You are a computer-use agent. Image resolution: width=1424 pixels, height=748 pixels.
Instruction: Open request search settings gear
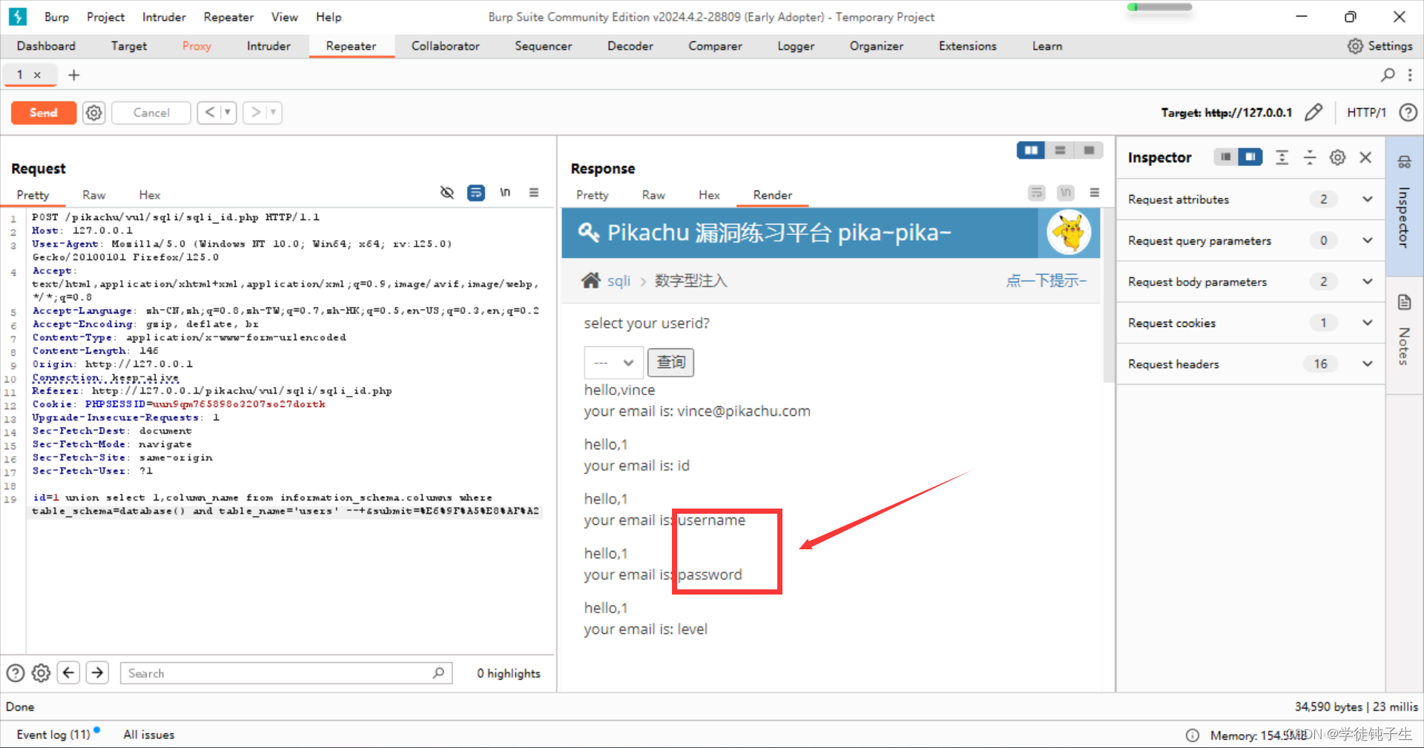tap(42, 673)
